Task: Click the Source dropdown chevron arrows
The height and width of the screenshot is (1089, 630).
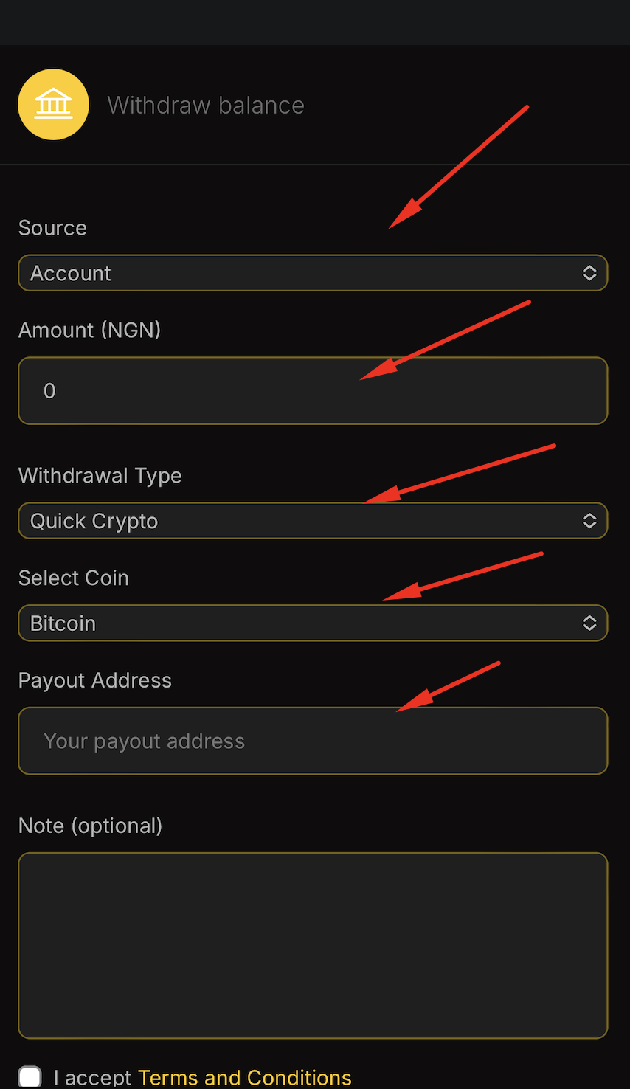Action: point(589,273)
